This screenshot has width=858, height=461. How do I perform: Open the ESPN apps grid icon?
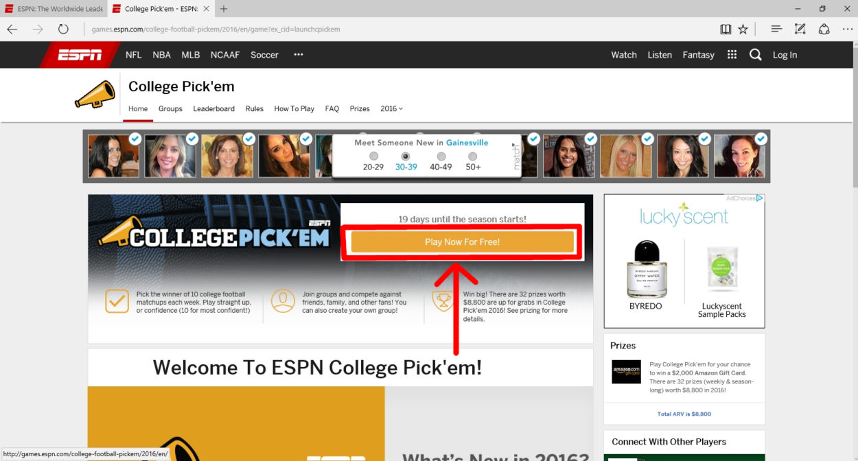coord(732,55)
